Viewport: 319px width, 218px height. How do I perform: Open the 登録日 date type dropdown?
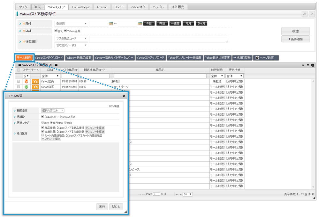[x=71, y=24]
